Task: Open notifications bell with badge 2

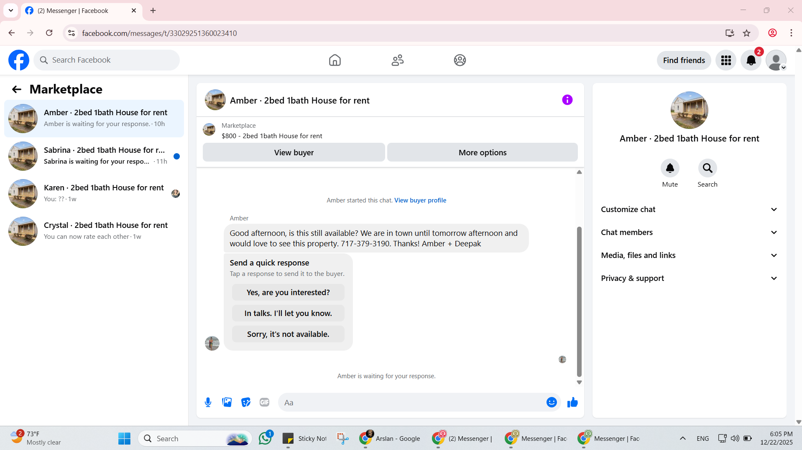Action: (x=751, y=61)
